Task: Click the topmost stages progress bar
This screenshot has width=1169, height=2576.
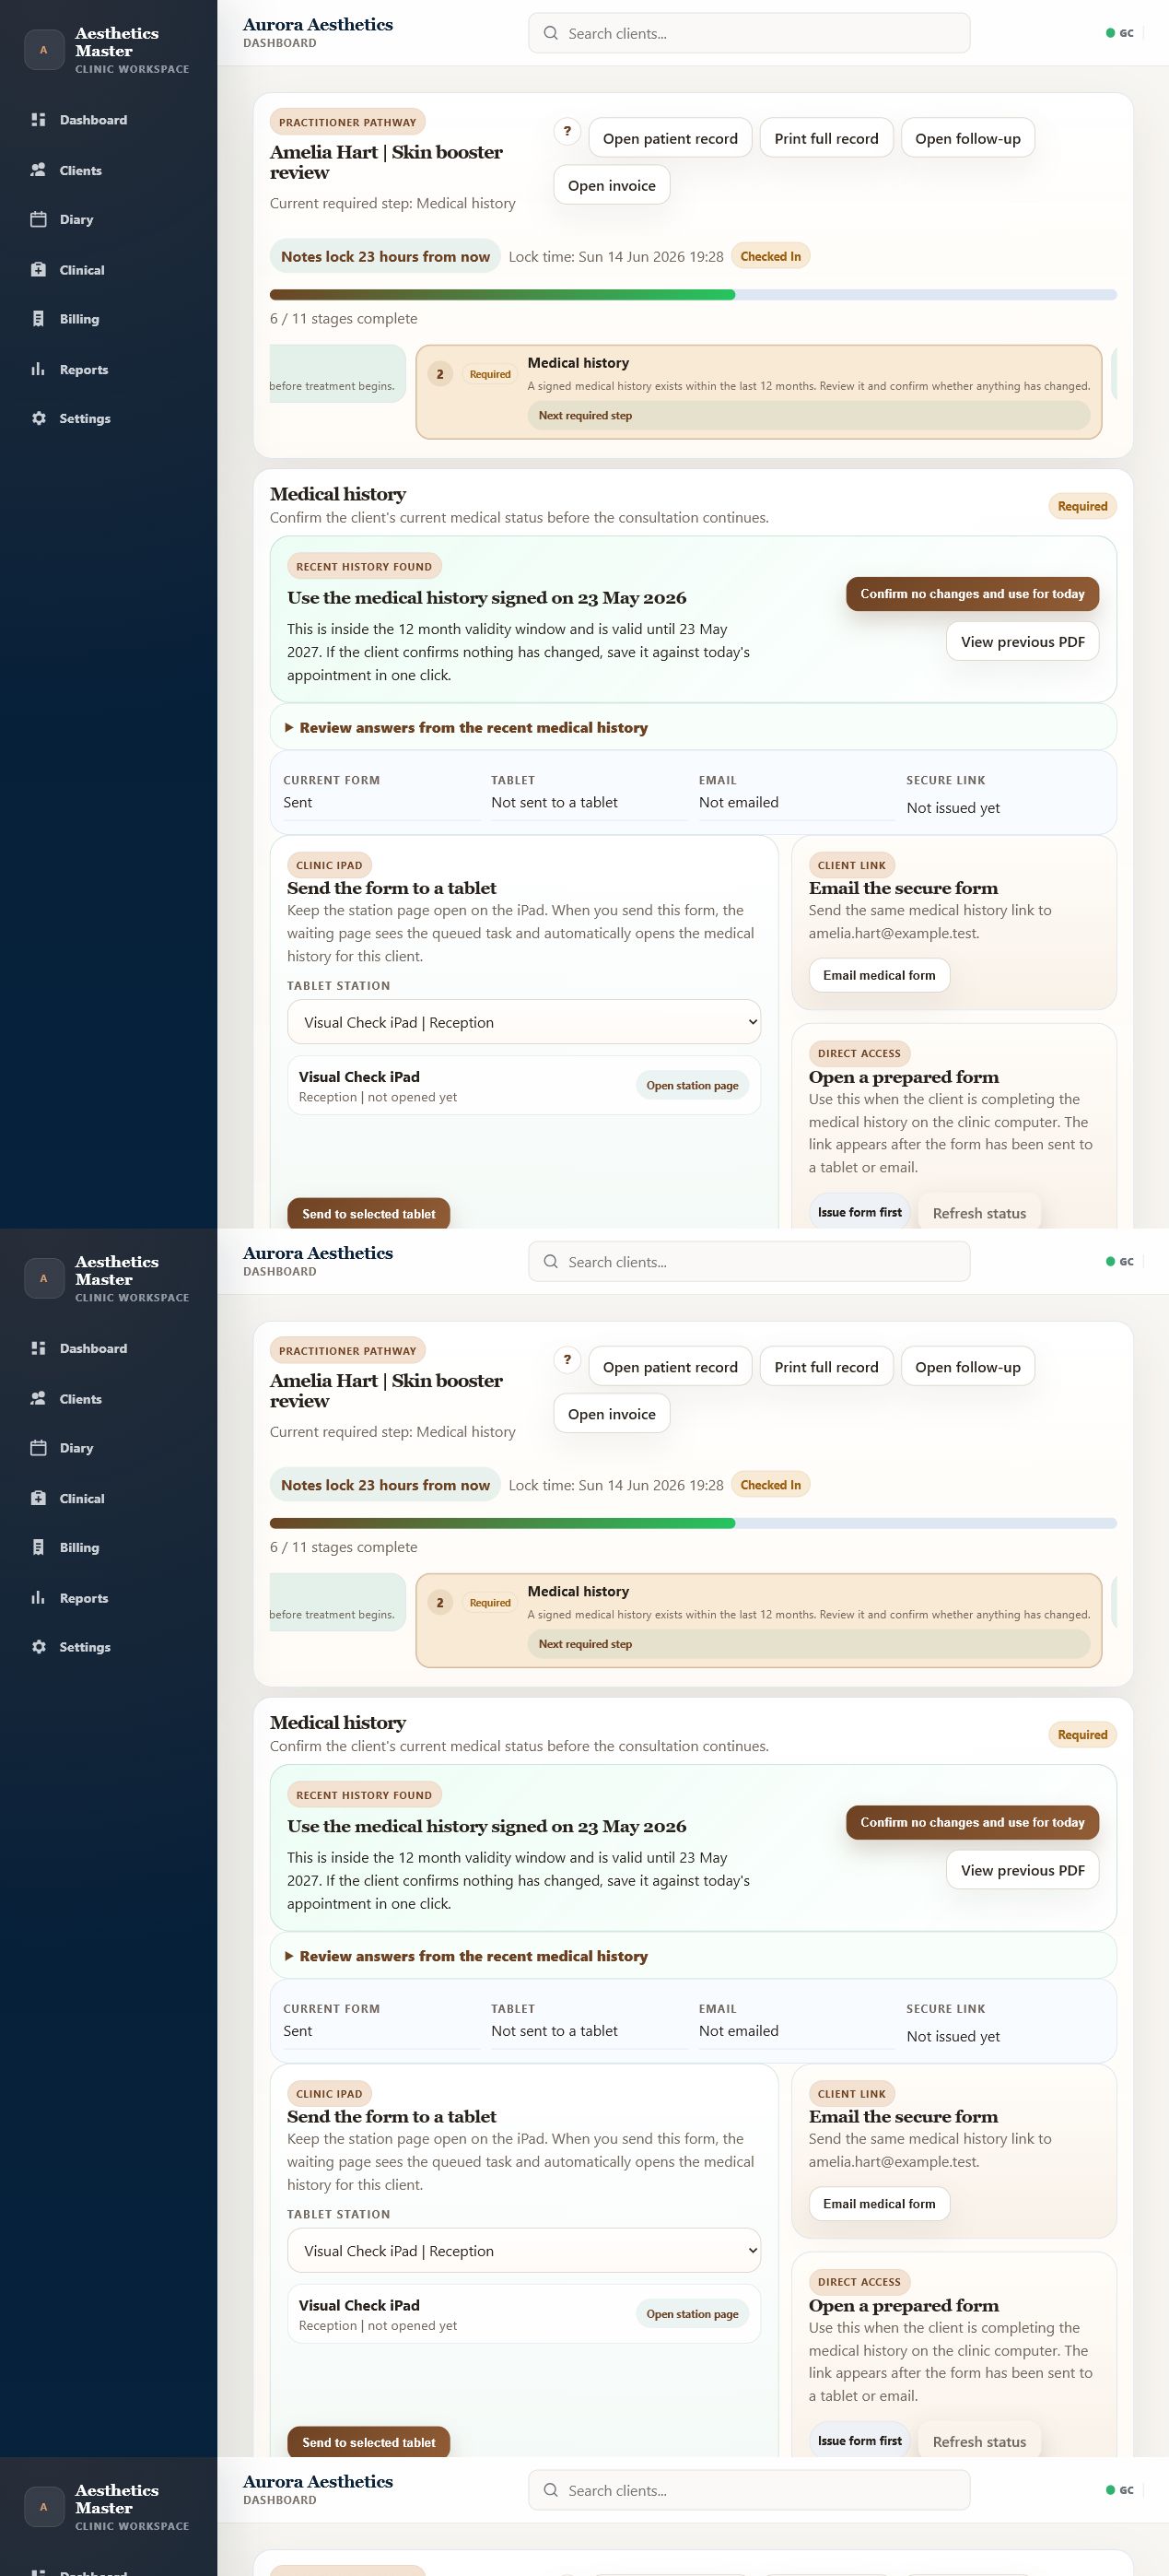Action: pos(694,295)
